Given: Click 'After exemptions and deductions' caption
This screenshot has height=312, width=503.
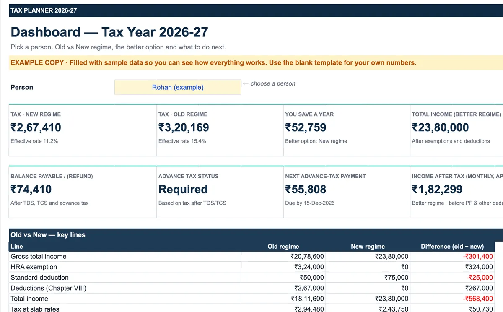Looking at the screenshot, I should coord(451,141).
